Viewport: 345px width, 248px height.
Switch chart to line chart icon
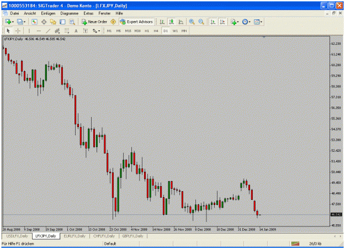tap(181, 22)
